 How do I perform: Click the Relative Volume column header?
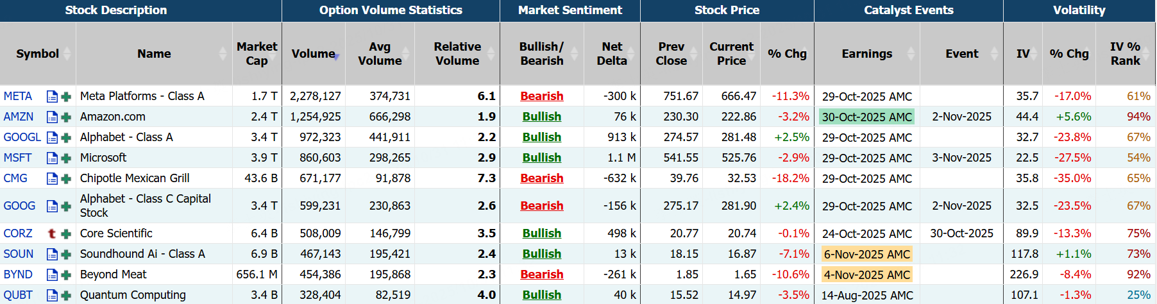[457, 54]
